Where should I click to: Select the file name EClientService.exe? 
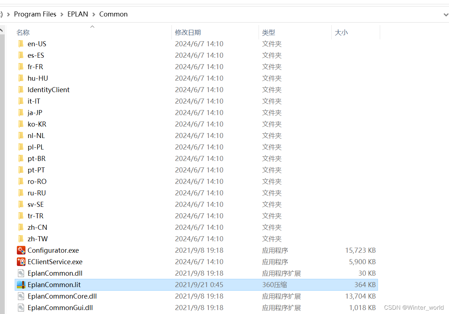click(x=55, y=262)
